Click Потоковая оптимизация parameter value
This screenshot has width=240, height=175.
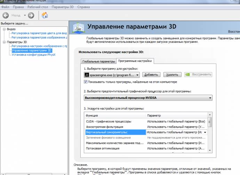[176, 148]
